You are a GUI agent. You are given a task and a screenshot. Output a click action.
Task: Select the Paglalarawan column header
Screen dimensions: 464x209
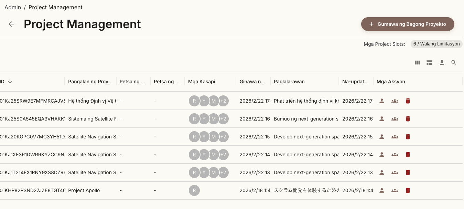click(289, 82)
